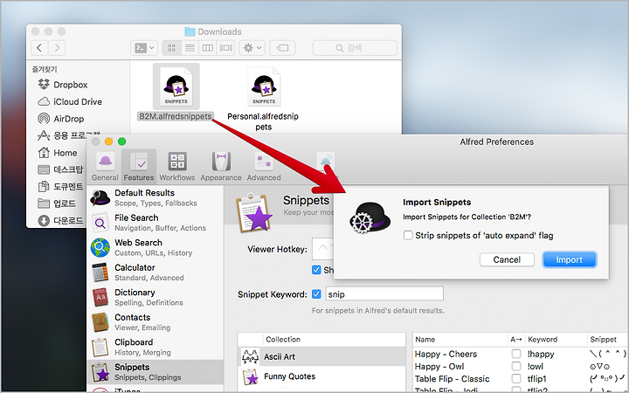Go forward in Finder Downloads window
Screen dimensions: 629x393
pyautogui.click(x=57, y=48)
